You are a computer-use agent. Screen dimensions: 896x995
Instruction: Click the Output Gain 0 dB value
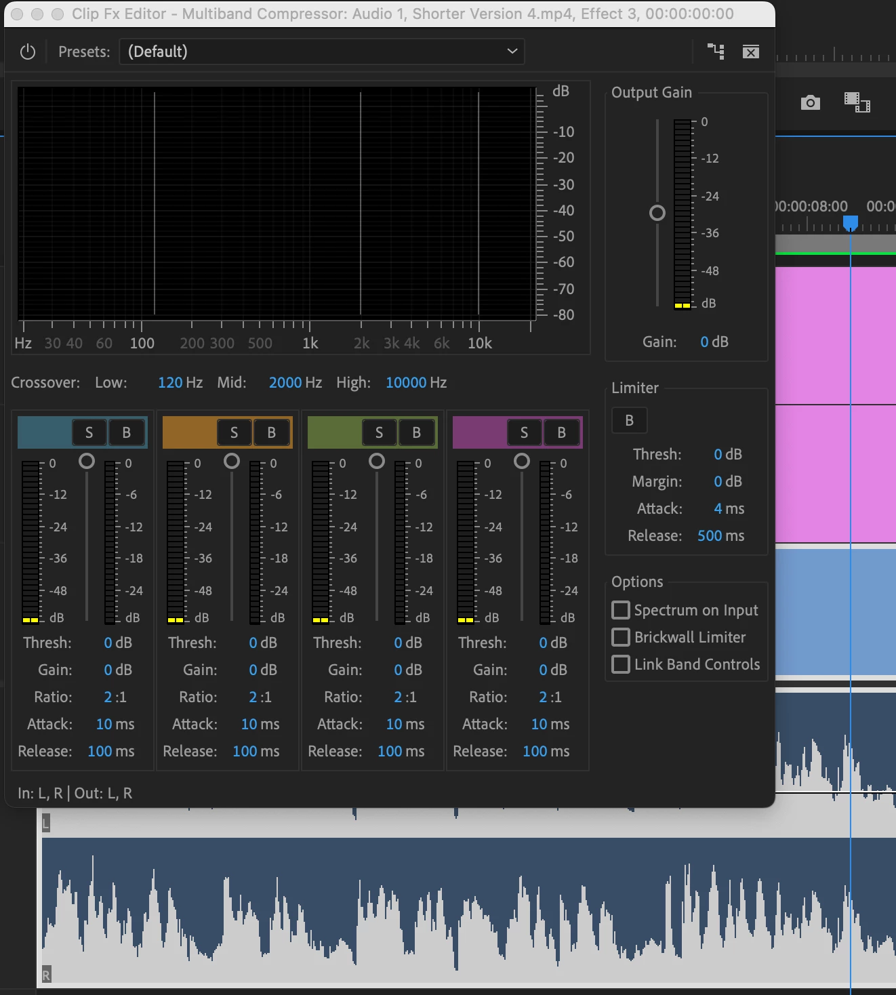(714, 342)
